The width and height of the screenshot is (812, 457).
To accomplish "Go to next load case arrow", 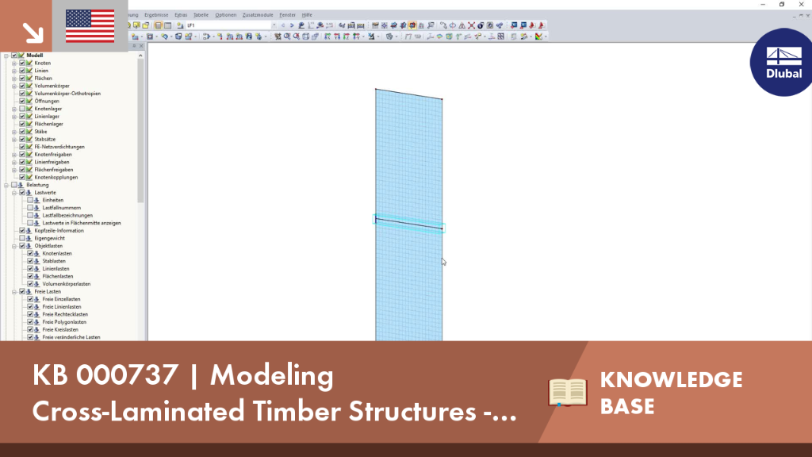I will [x=292, y=25].
